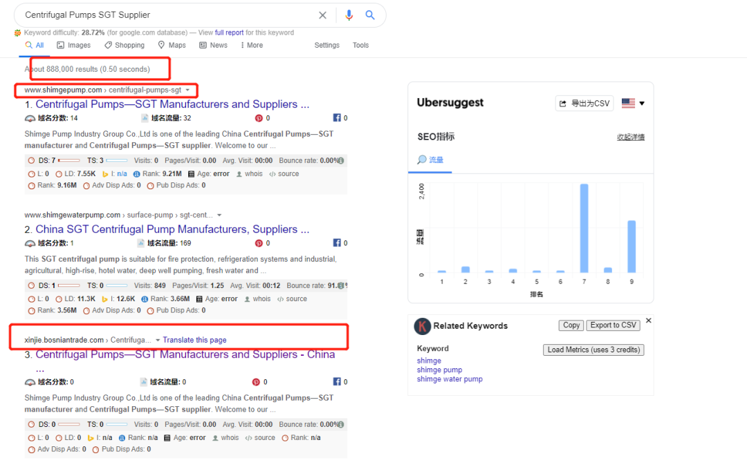Click source link in first result metrics
Image resolution: width=747 pixels, height=467 pixels.
point(284,174)
